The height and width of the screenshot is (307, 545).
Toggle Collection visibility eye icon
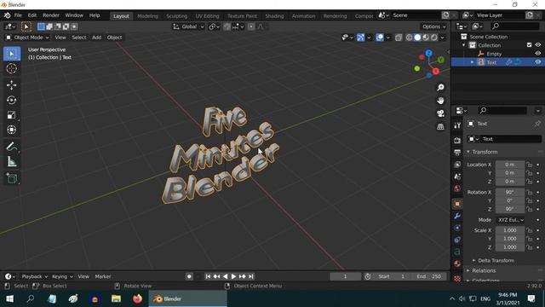[537, 45]
